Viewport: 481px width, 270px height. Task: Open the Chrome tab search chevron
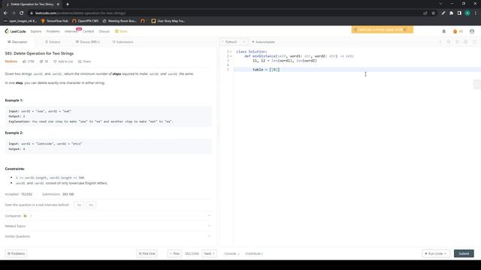pos(440,4)
